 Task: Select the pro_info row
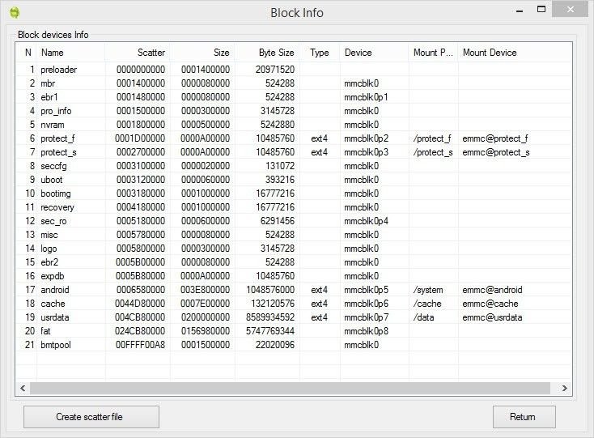pyautogui.click(x=294, y=111)
